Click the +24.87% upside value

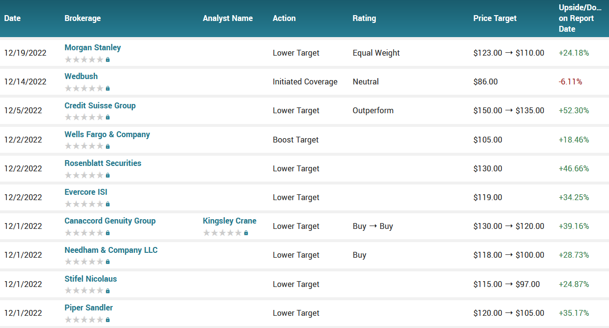[574, 284]
